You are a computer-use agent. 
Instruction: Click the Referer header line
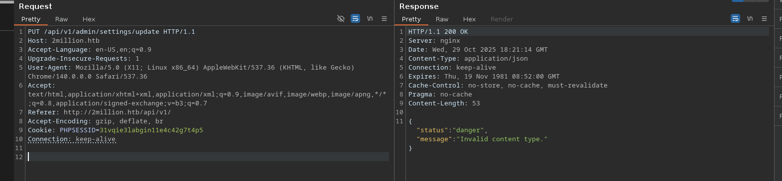pos(100,112)
